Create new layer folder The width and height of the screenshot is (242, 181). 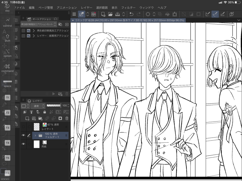tap(41, 118)
